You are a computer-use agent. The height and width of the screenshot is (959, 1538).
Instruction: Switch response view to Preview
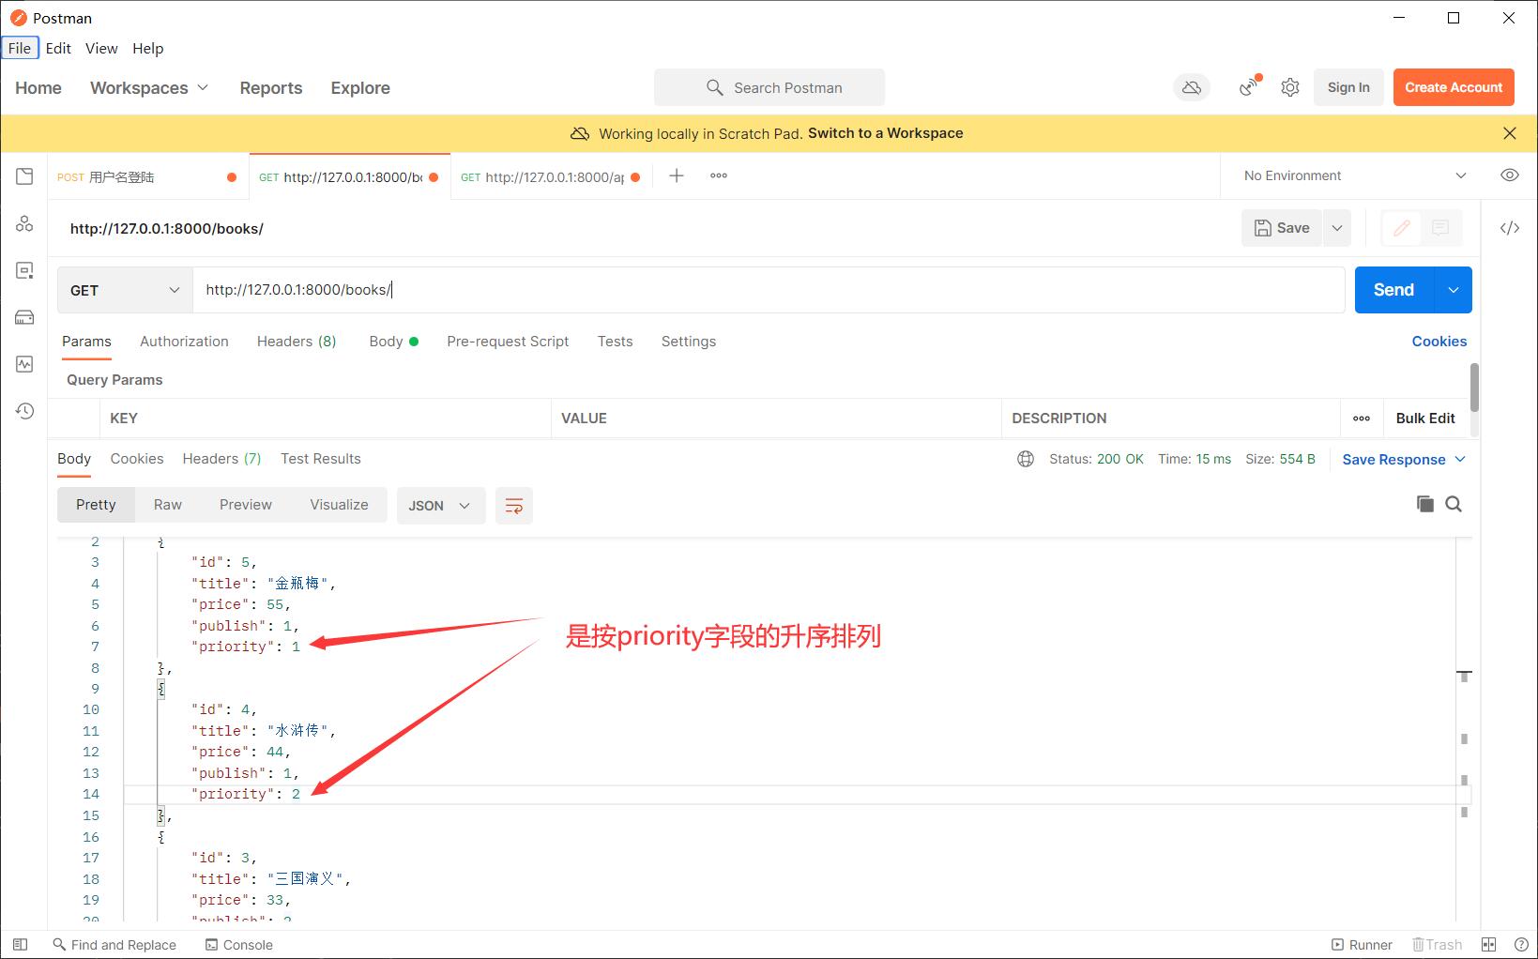(x=246, y=505)
